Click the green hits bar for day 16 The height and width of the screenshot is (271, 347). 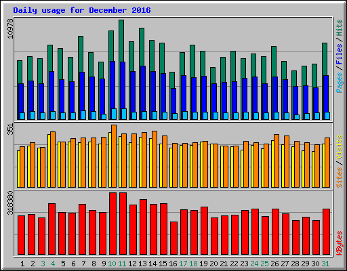tap(172, 80)
